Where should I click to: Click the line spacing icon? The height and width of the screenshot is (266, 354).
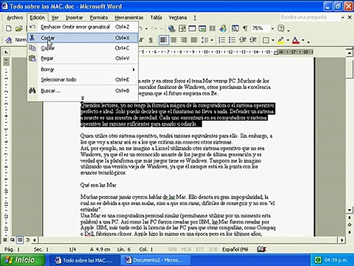205,40
